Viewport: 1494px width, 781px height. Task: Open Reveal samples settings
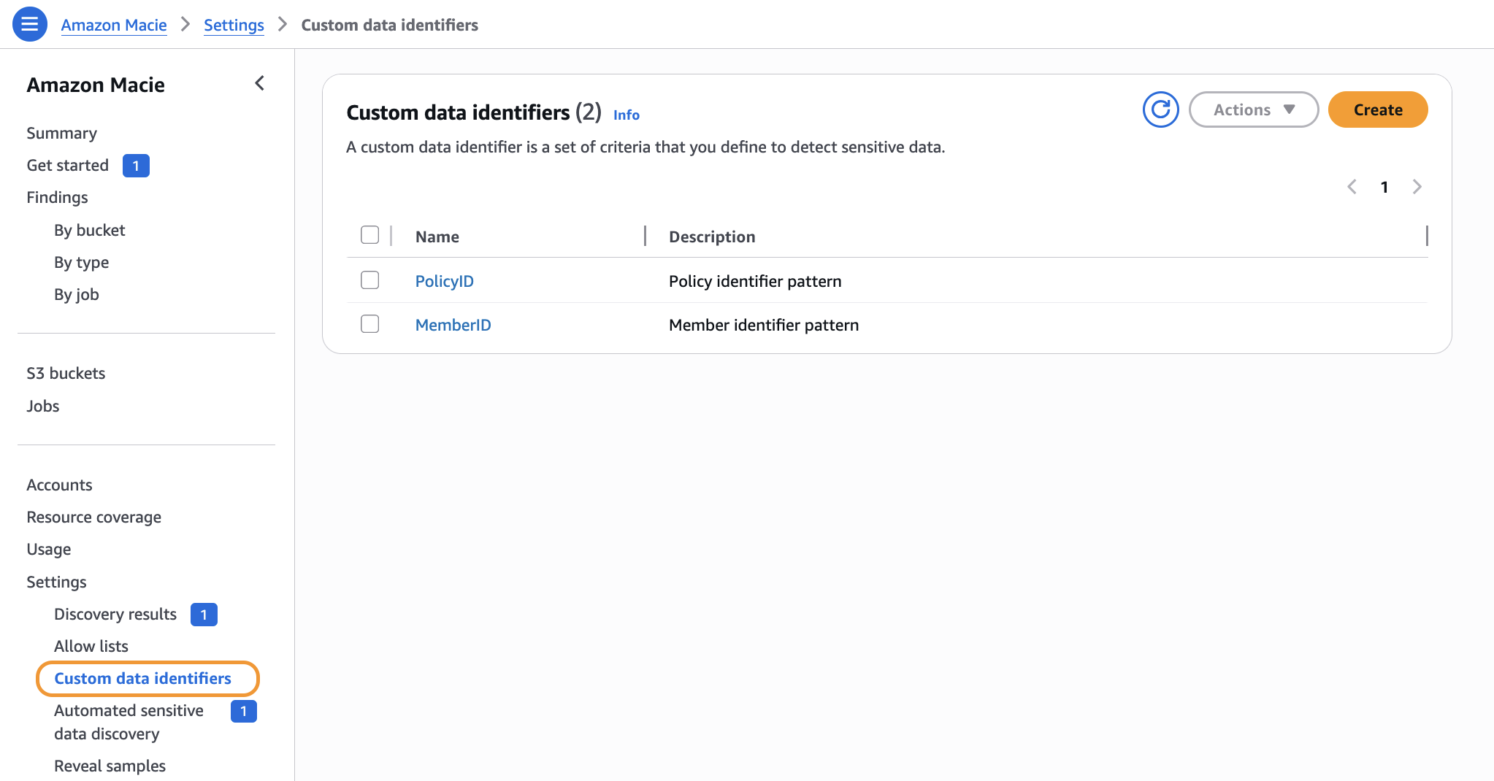tap(110, 766)
